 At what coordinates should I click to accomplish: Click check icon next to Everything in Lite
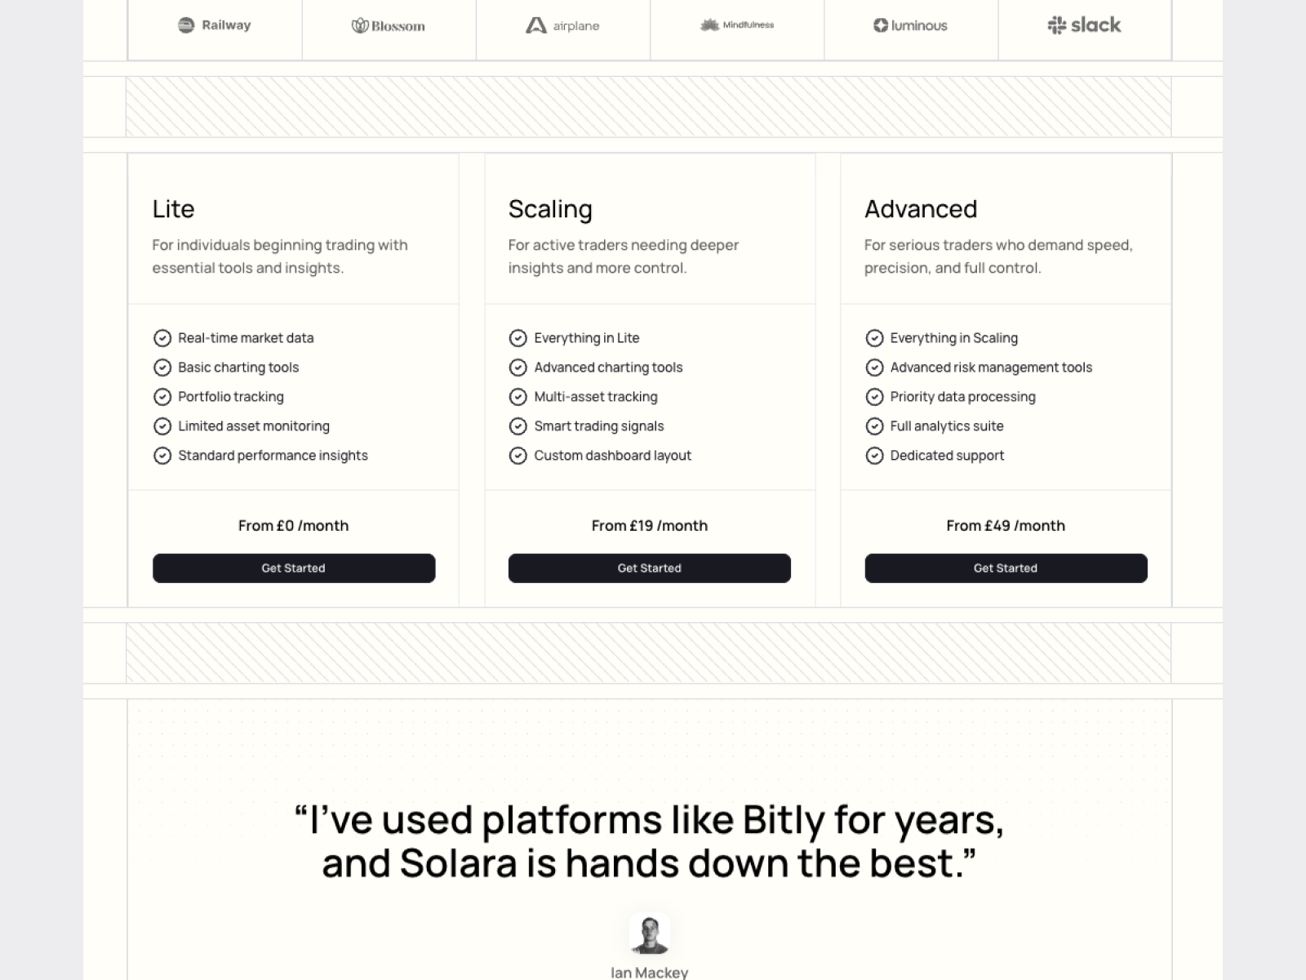pyautogui.click(x=518, y=338)
